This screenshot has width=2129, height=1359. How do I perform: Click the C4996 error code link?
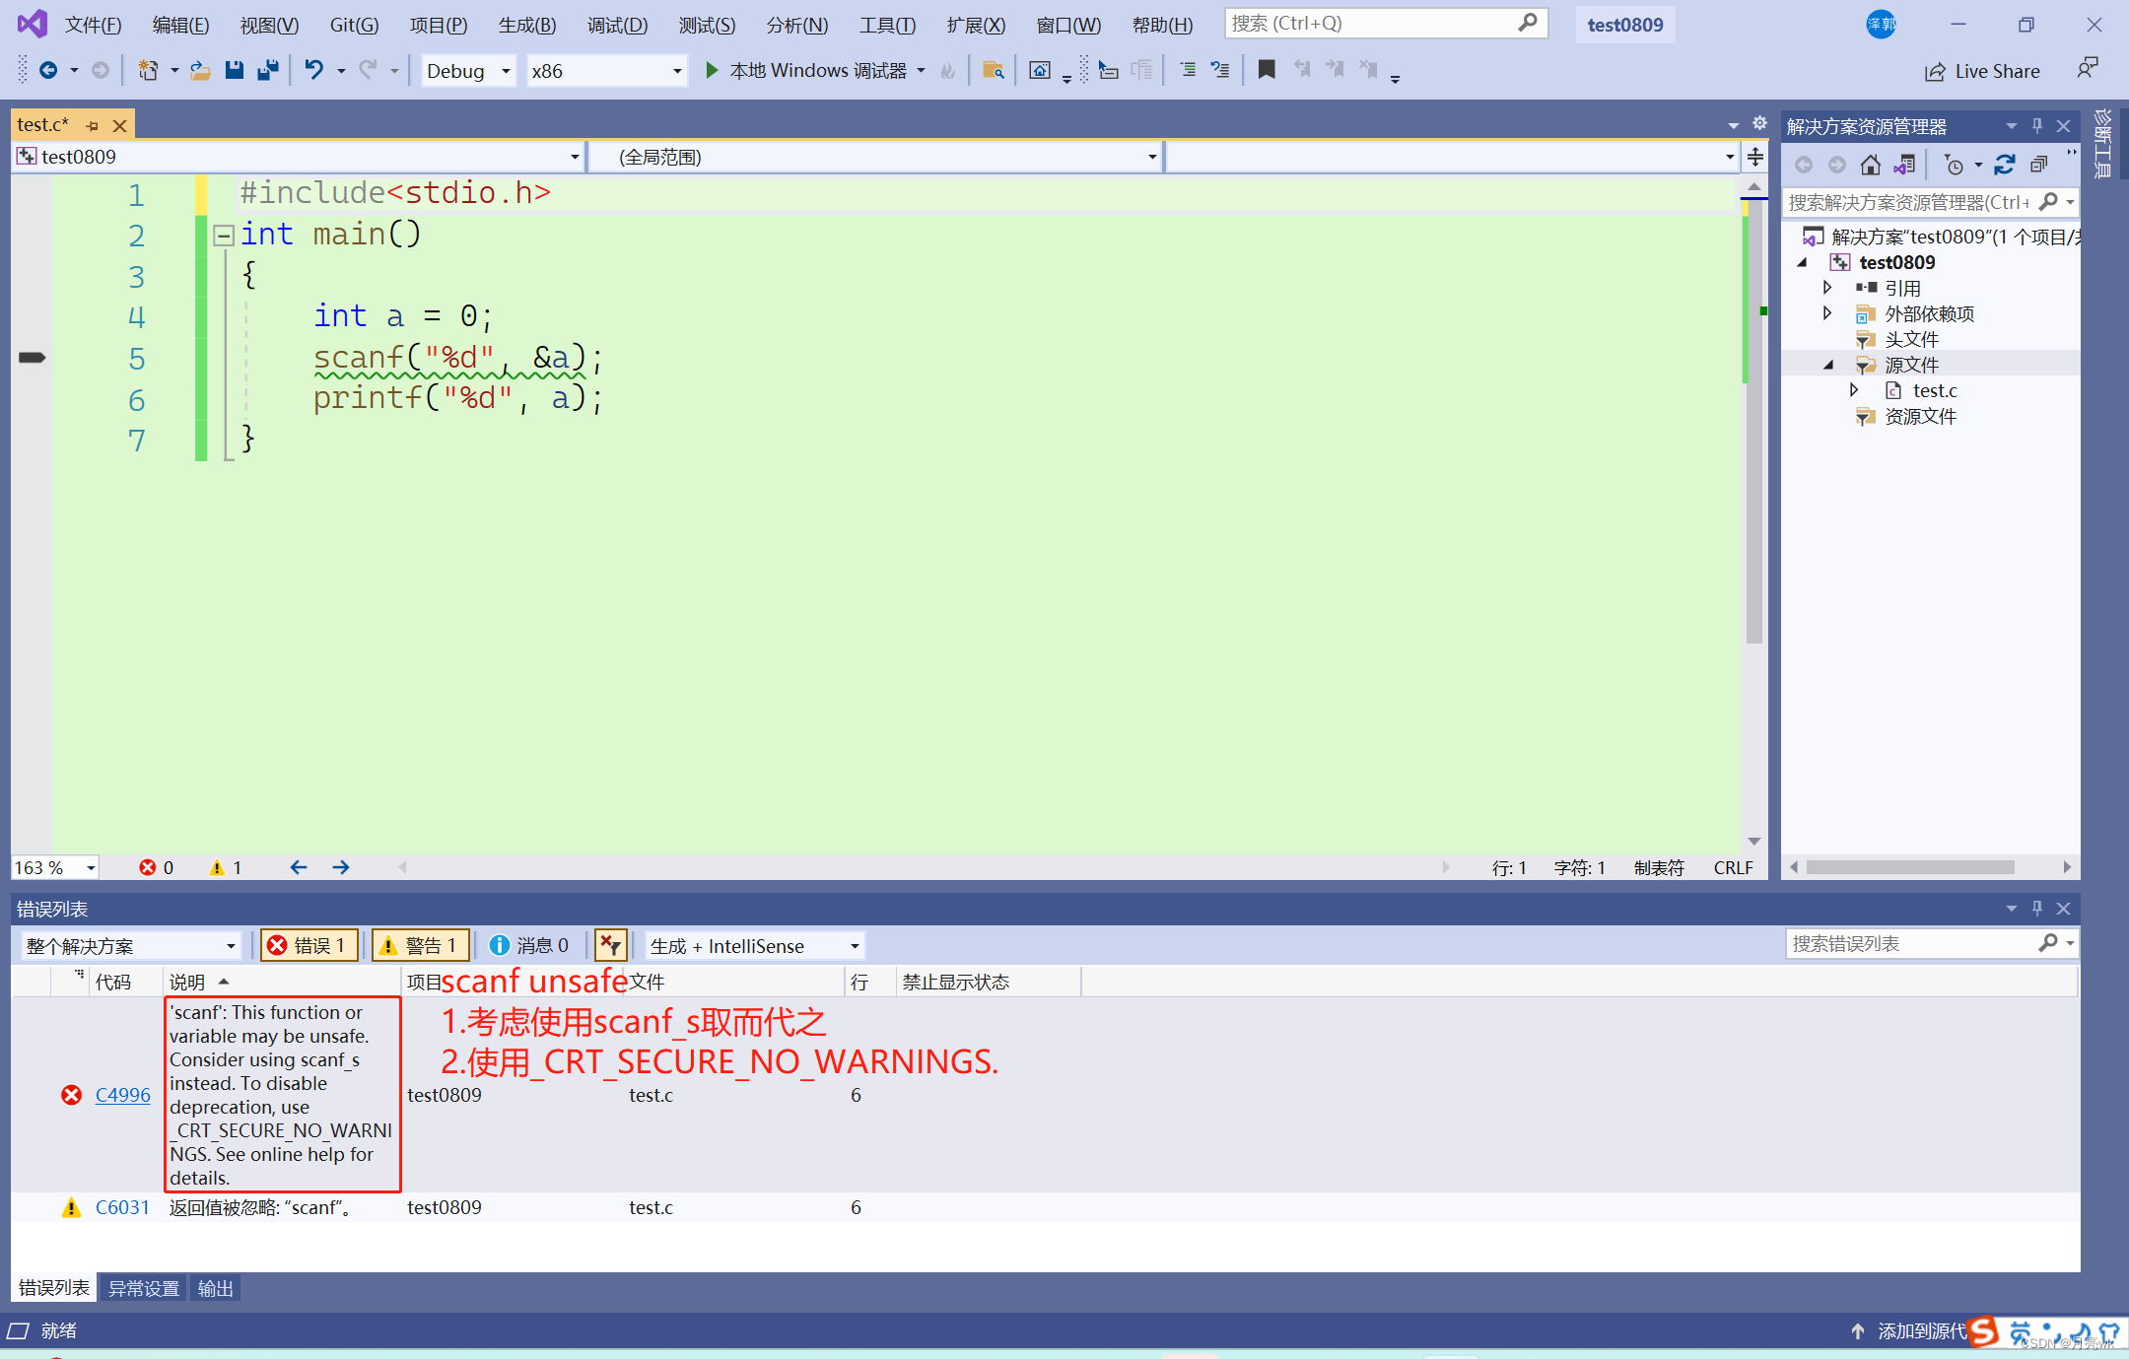[122, 1095]
